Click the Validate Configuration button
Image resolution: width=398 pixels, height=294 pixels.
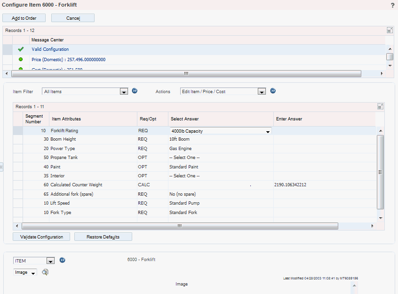click(x=41, y=237)
